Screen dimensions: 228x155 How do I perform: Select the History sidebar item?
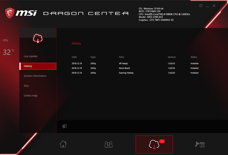[38, 66]
